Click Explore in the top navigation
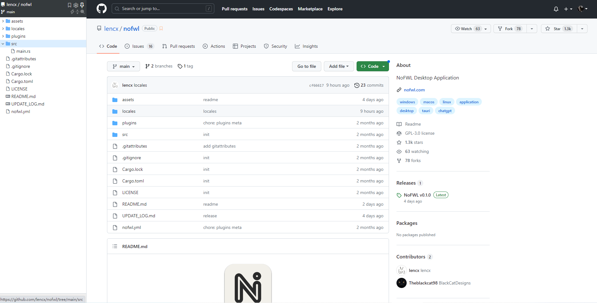Screen dimensions: 597x303 pos(335,9)
